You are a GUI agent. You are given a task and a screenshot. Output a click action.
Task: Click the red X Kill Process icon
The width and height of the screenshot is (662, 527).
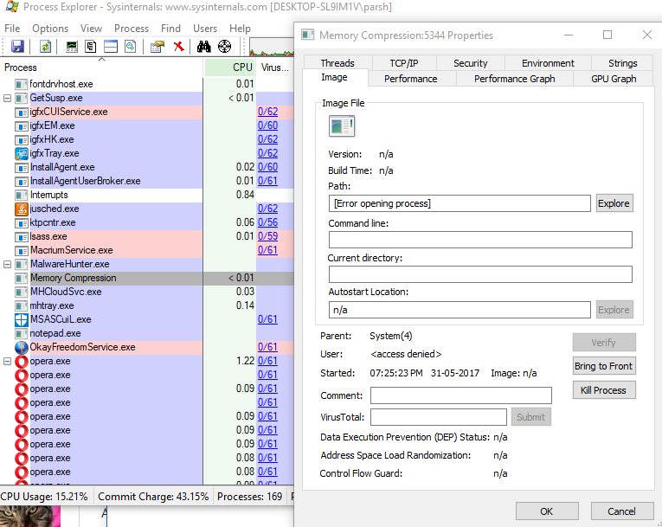178,47
